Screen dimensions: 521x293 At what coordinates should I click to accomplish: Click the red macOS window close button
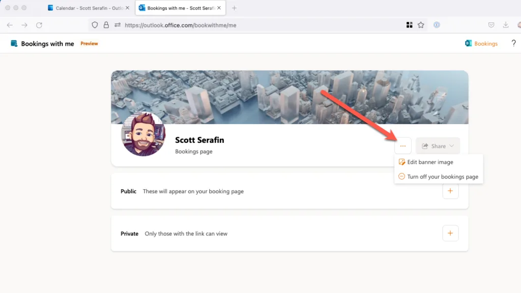click(x=8, y=8)
